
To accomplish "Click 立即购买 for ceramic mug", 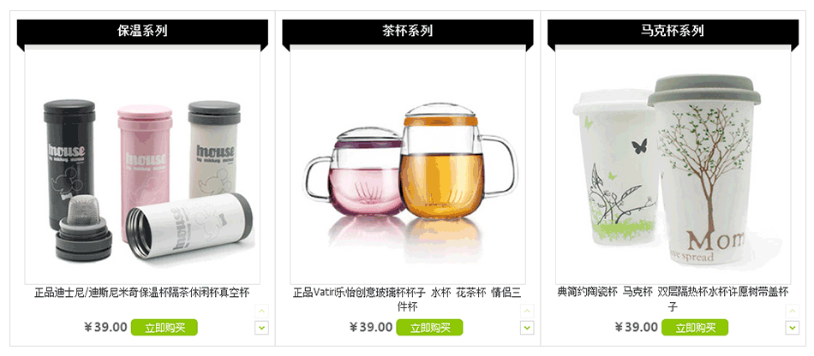I will [x=695, y=328].
